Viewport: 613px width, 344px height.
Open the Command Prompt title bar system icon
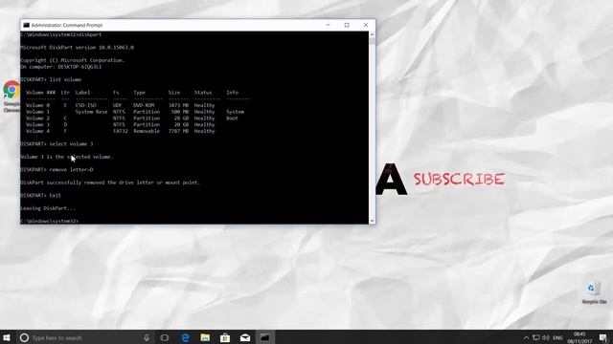(x=26, y=25)
